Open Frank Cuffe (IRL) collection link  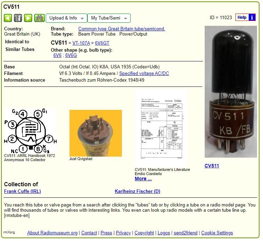click(x=22, y=191)
